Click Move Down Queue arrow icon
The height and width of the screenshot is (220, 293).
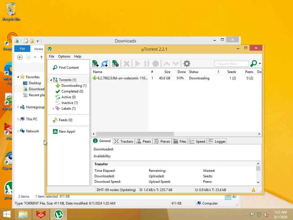point(176,64)
